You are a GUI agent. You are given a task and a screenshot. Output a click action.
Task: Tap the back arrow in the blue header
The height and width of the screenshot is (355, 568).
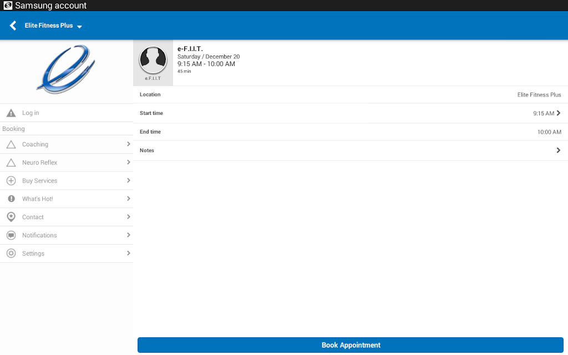point(13,26)
